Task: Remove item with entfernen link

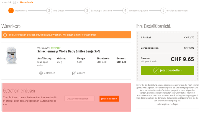Action: click(x=49, y=73)
